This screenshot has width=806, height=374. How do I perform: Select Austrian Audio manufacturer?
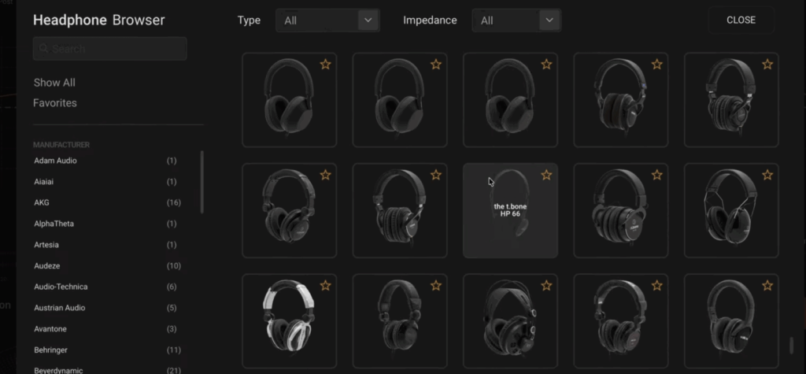click(60, 308)
